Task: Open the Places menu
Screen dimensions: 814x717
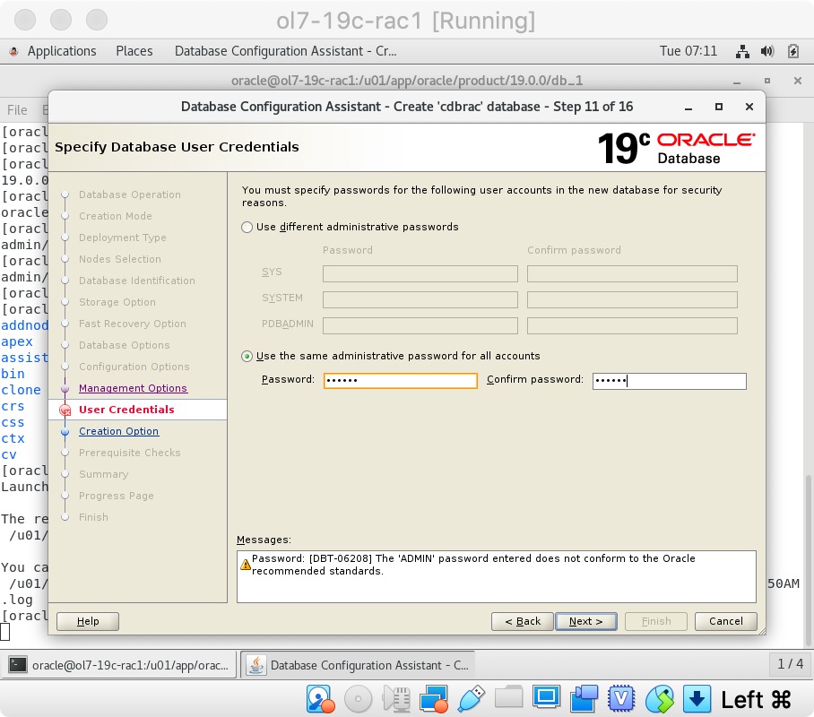Action: [x=134, y=51]
